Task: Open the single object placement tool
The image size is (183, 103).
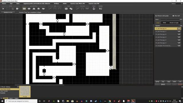Action: pos(66,9)
